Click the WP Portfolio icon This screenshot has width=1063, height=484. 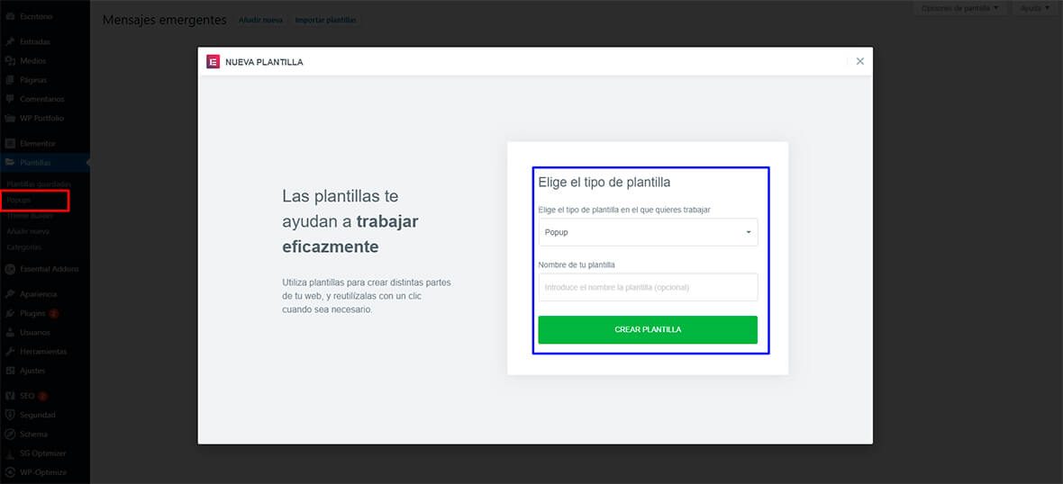10,118
